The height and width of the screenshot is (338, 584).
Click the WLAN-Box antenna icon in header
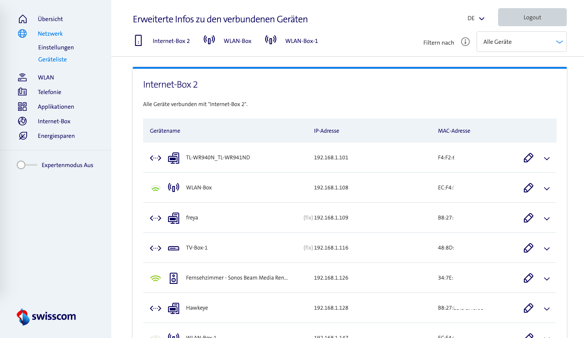pyautogui.click(x=209, y=41)
